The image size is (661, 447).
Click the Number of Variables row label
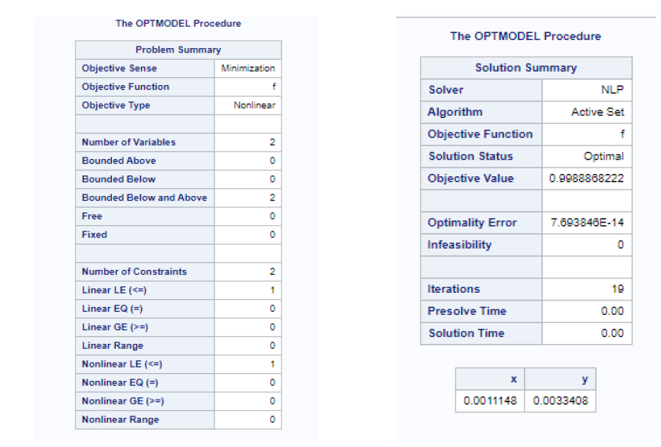pyautogui.click(x=145, y=142)
